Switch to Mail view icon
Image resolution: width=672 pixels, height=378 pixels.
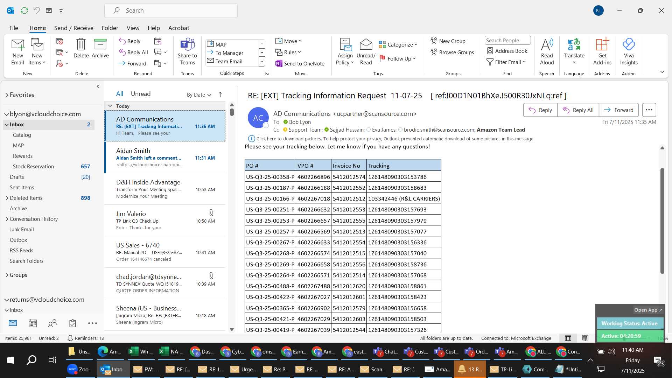(13, 323)
